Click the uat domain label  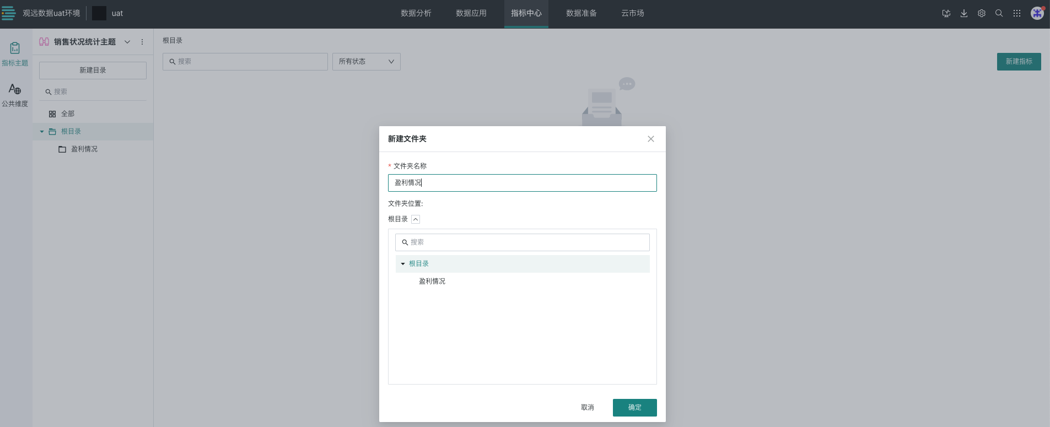click(x=117, y=13)
